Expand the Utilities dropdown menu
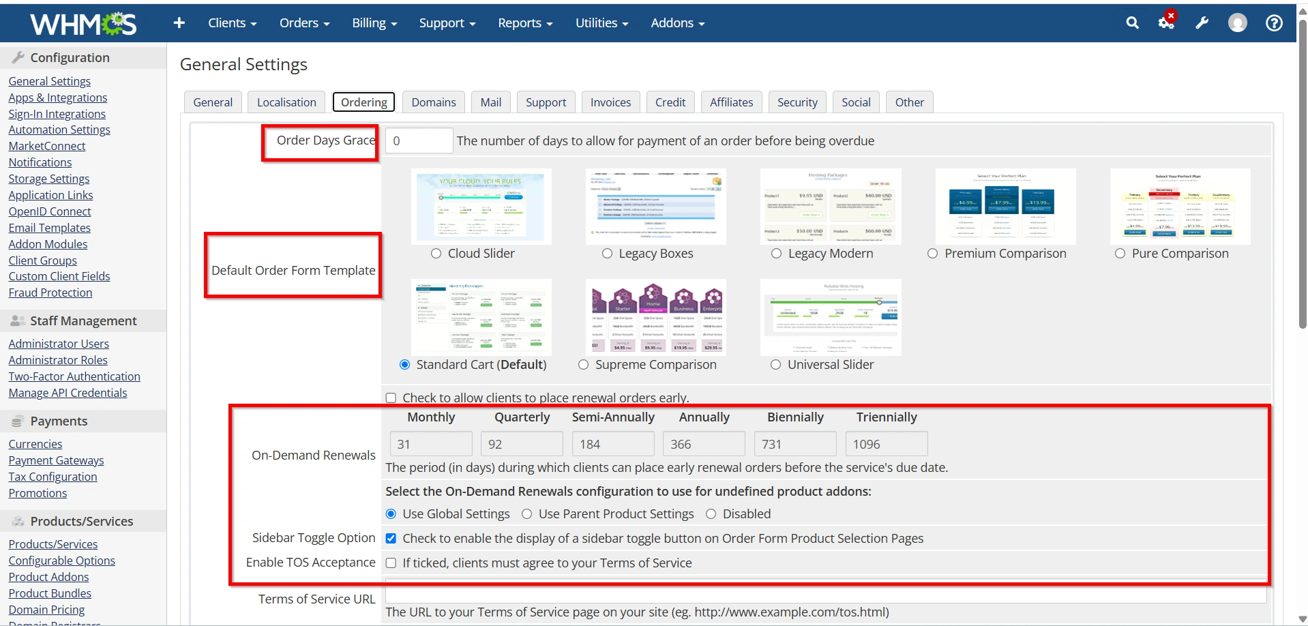 coord(601,23)
